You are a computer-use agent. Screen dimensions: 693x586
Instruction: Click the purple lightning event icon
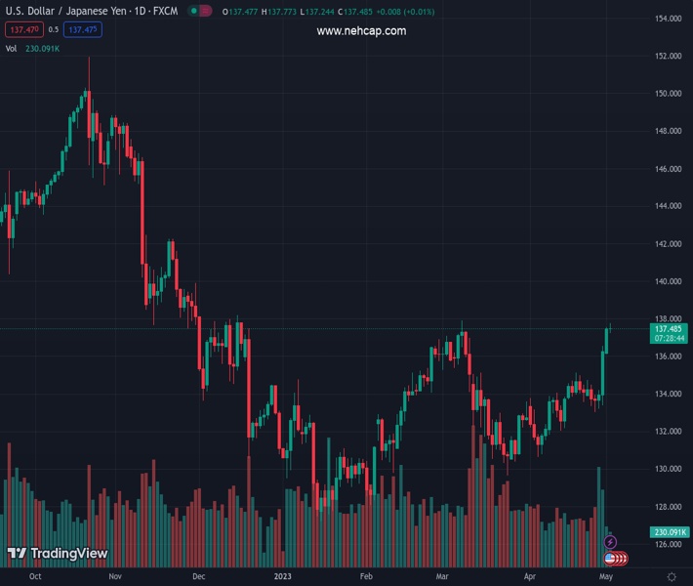tap(611, 542)
